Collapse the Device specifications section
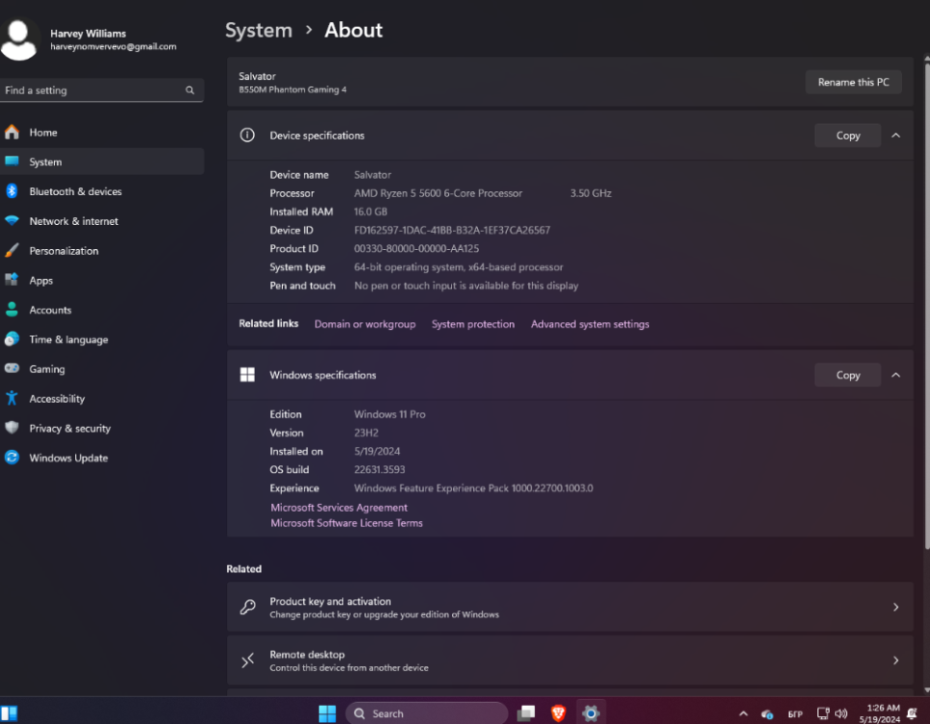The height and width of the screenshot is (724, 930). tap(895, 136)
